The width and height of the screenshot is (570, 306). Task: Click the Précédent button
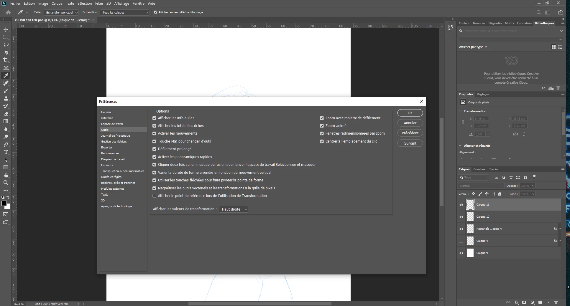[x=410, y=133]
